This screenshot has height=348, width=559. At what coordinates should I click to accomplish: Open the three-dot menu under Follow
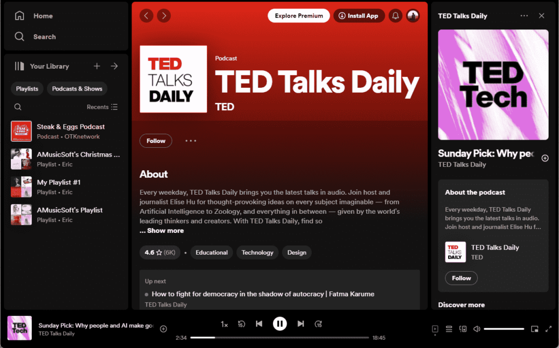[x=191, y=141]
